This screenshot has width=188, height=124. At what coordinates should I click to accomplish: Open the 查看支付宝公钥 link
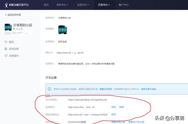tap(136, 122)
